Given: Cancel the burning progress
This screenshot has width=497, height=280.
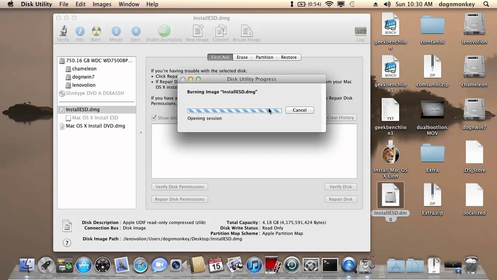Looking at the screenshot, I should [x=299, y=110].
